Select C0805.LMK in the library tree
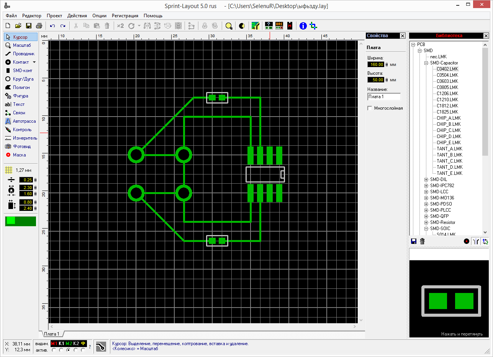Screen dimensions: 493x357 click(447, 87)
